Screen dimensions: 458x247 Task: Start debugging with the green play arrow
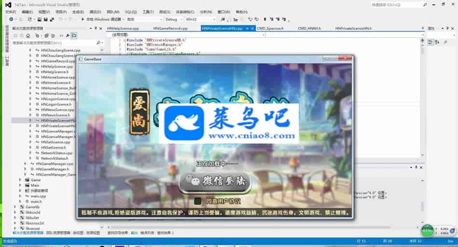(x=82, y=19)
